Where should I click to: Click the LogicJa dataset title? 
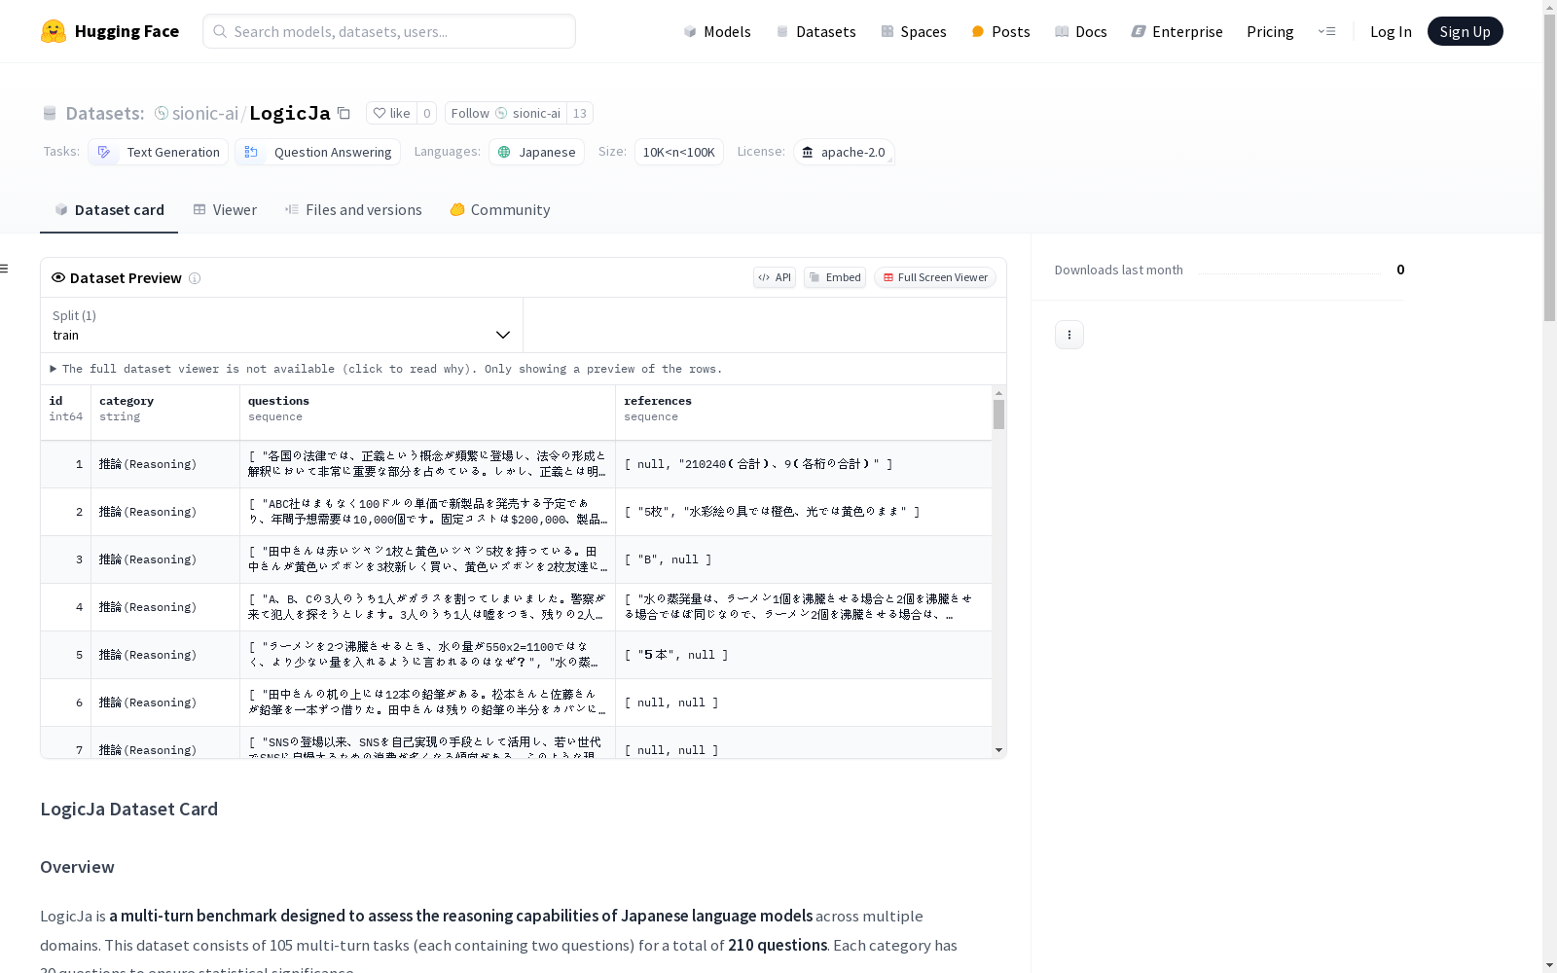[290, 113]
